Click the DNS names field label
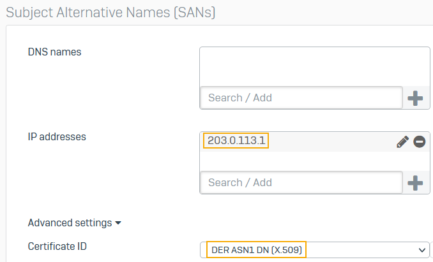Screen dimensions: 433x262 click(x=55, y=52)
